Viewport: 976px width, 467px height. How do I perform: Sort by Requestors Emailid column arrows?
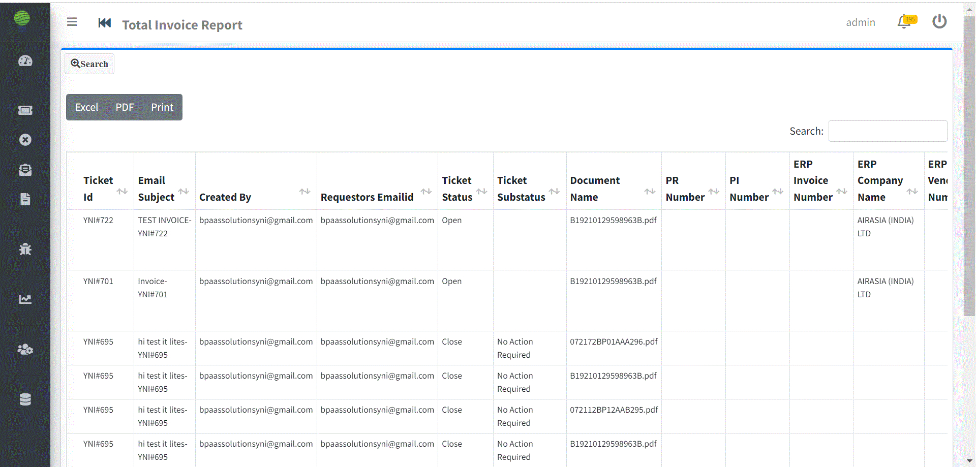coord(426,192)
